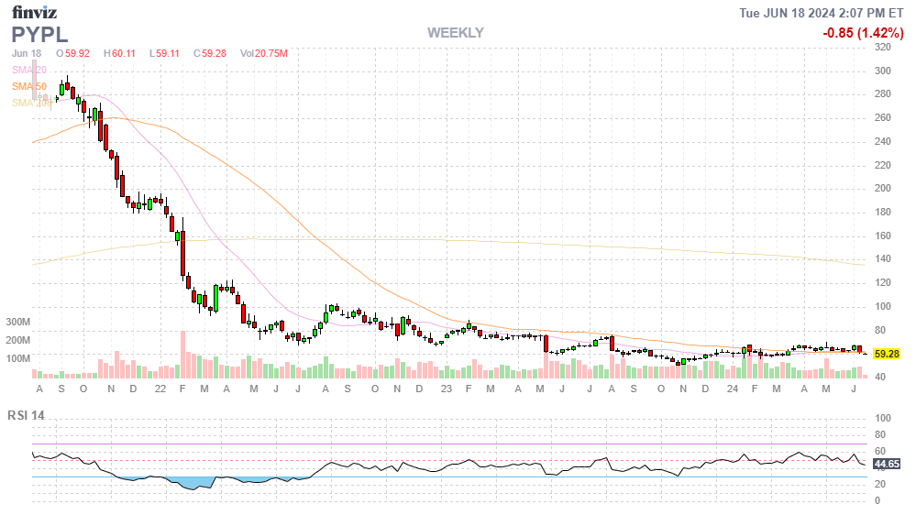Viewport: 916px width, 515px height.
Task: Click the RSI 14 indicator label
Action: tap(27, 415)
